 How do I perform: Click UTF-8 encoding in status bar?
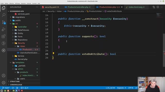point(131,88)
